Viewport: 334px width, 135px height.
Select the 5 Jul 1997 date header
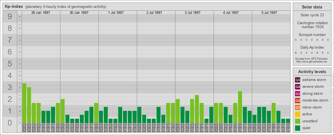271,13
